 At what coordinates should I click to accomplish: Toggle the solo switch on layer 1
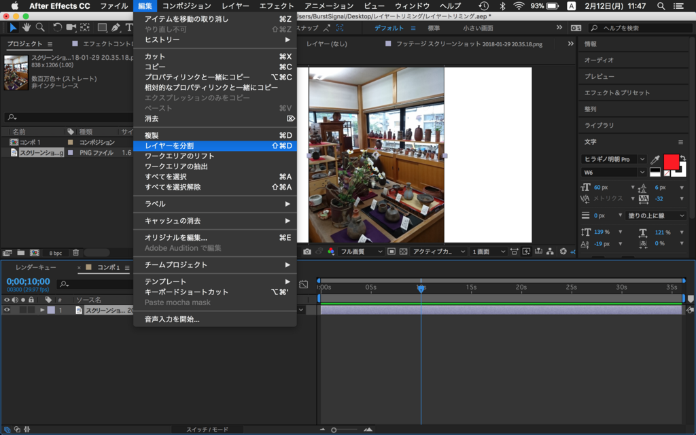tap(23, 310)
